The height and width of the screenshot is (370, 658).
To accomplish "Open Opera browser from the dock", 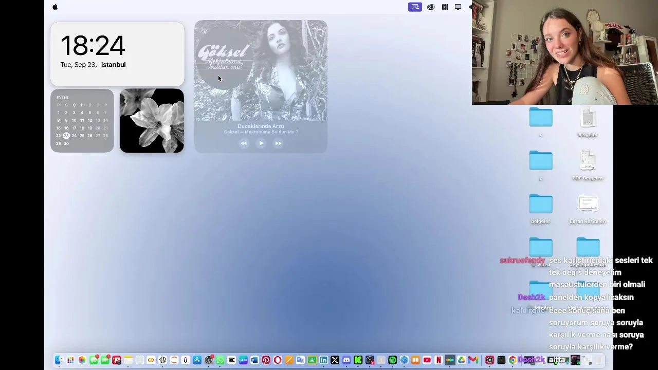I will click(278, 360).
